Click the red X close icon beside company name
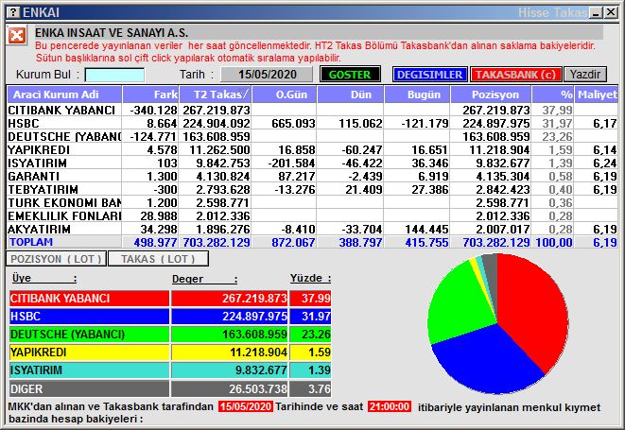 pyautogui.click(x=17, y=36)
